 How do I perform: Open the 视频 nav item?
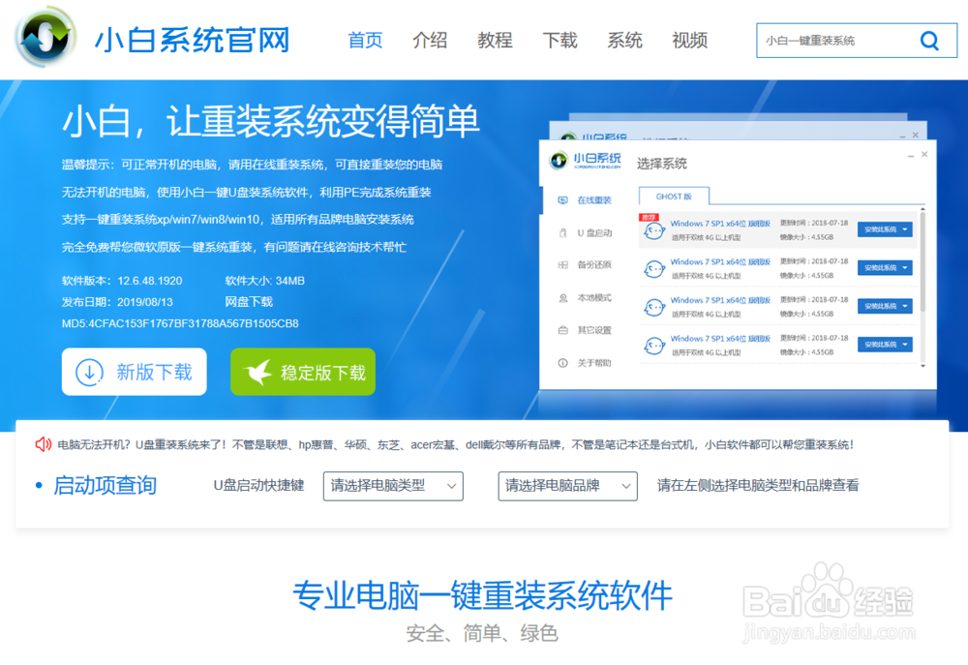click(x=689, y=41)
